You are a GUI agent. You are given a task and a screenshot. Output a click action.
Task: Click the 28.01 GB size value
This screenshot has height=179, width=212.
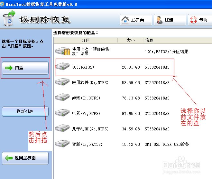click(131, 67)
